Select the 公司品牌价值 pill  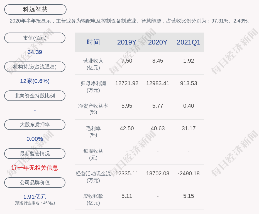35,183
